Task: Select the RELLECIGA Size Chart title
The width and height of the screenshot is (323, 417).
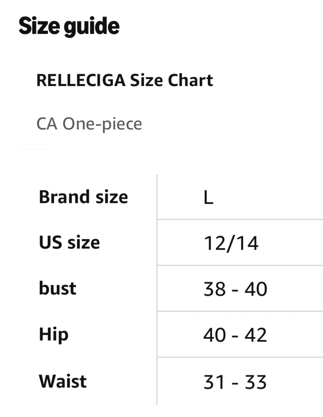Action: (124, 80)
